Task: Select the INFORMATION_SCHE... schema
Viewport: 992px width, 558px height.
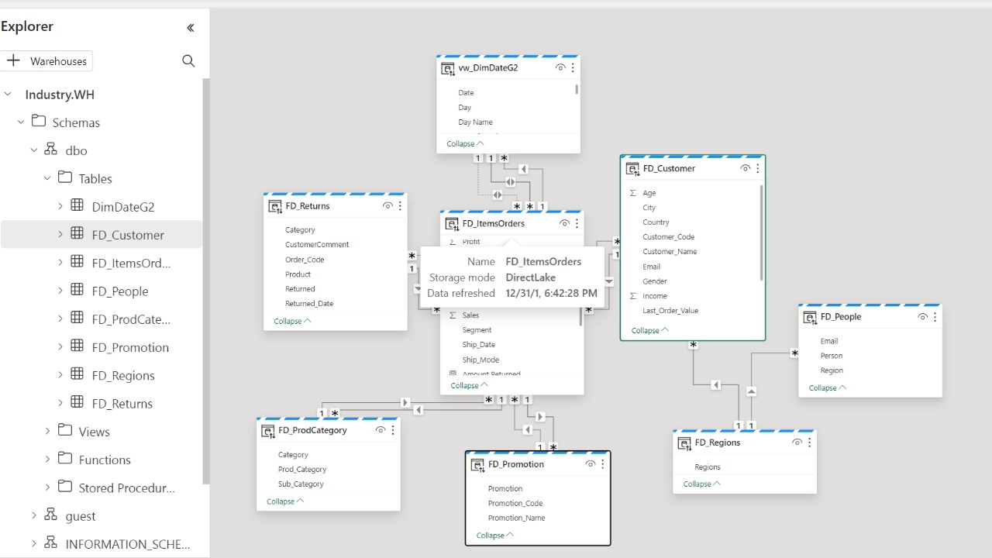Action: [128, 544]
